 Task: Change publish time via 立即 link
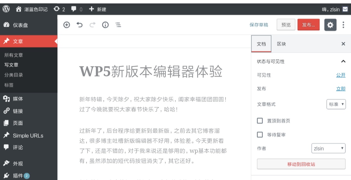(341, 89)
